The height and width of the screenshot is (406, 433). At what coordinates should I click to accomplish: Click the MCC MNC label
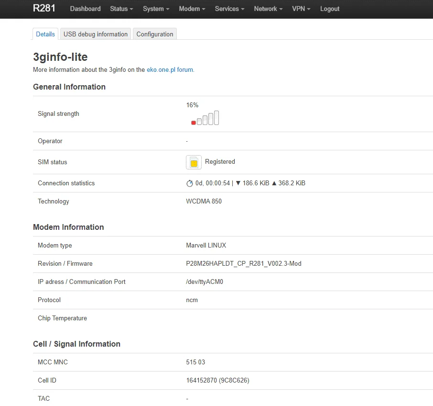(x=53, y=362)
